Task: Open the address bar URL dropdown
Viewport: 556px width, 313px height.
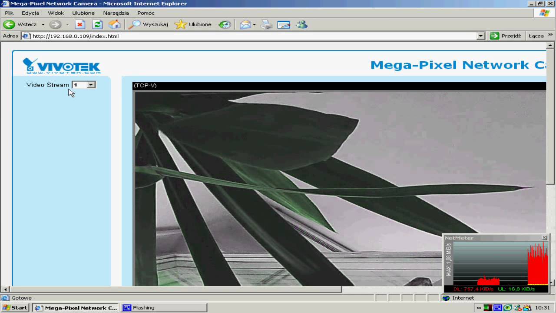Action: pos(481,36)
